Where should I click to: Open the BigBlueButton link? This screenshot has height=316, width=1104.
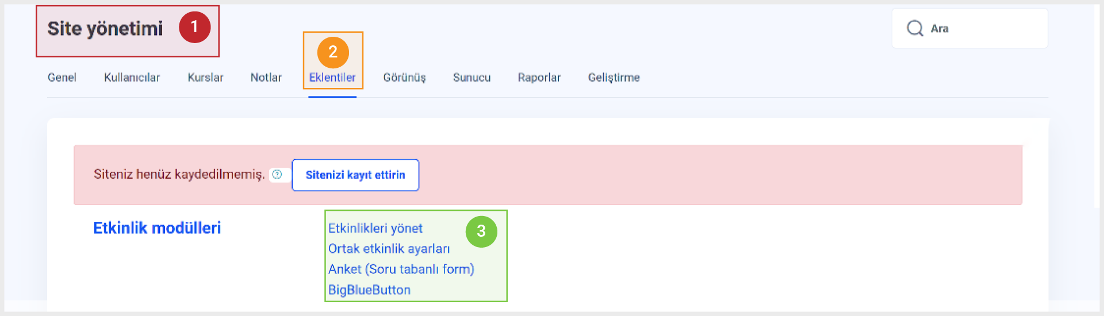pyautogui.click(x=369, y=290)
